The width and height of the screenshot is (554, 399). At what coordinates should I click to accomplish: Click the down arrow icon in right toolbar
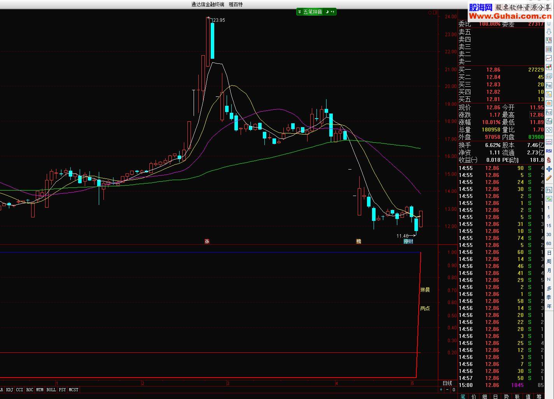point(549,31)
